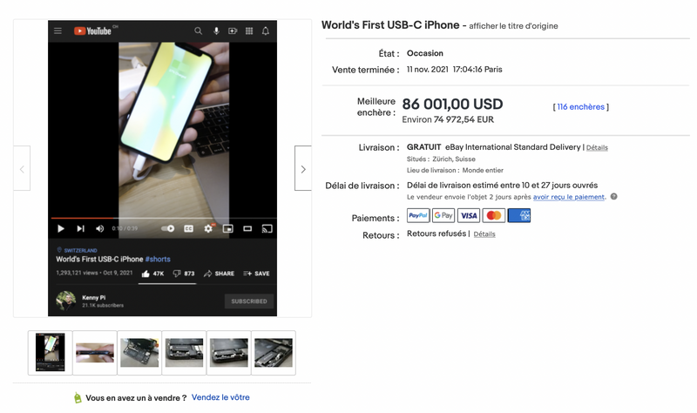Click the green sell tag icon
Screen dimensions: 697x413
click(78, 398)
